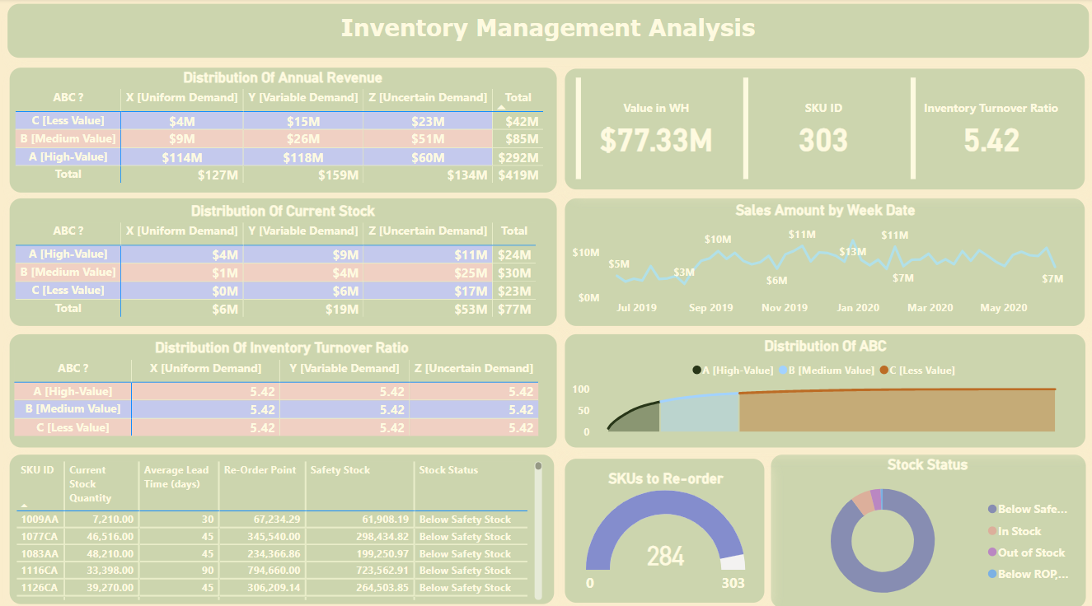This screenshot has width=1092, height=606.
Task: Select the 1009AA row in SKU table
Action: click(39, 520)
